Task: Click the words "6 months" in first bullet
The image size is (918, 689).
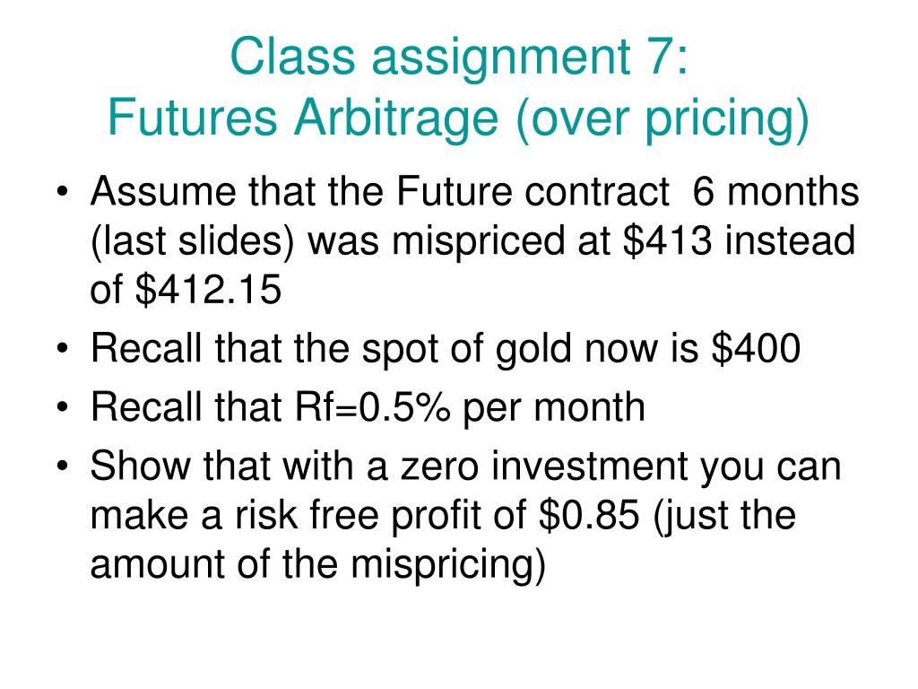Action: pos(775,192)
